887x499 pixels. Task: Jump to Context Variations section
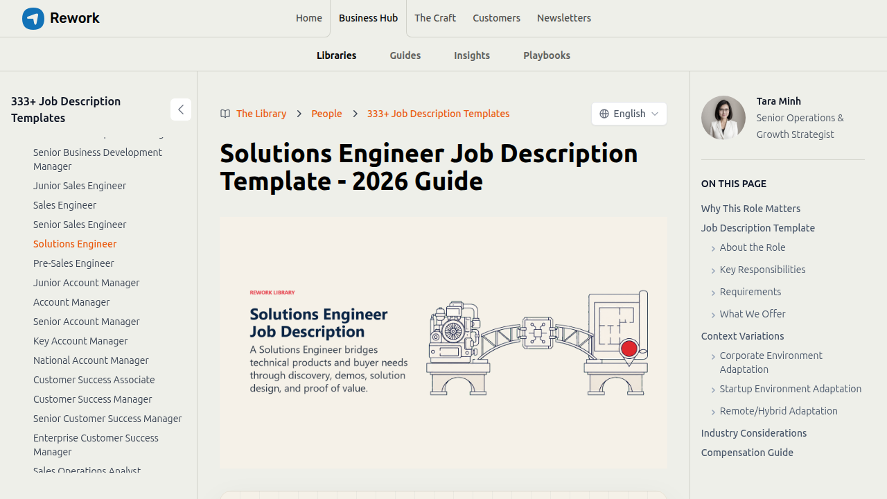click(x=743, y=336)
